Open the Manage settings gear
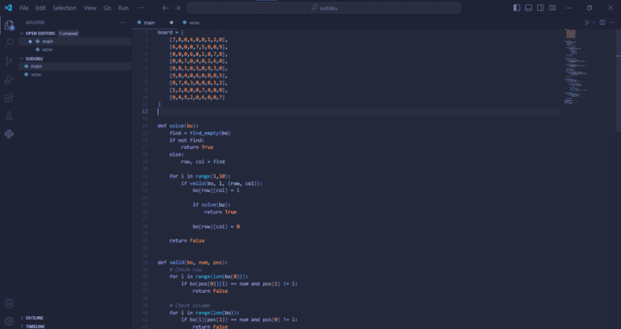Viewport: 621px width, 329px height. click(x=9, y=321)
